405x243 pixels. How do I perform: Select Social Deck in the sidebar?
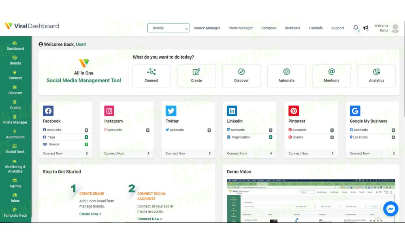(x=15, y=149)
